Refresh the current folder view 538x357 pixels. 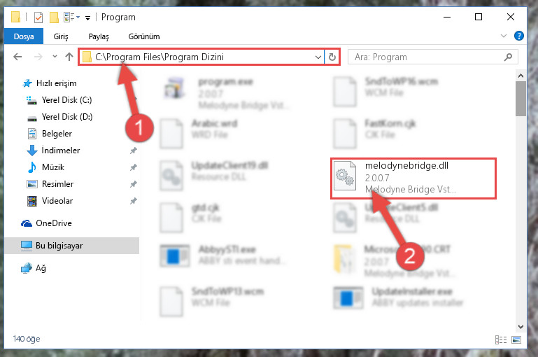click(x=332, y=57)
